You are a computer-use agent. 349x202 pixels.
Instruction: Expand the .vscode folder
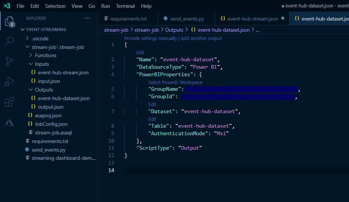coord(40,38)
